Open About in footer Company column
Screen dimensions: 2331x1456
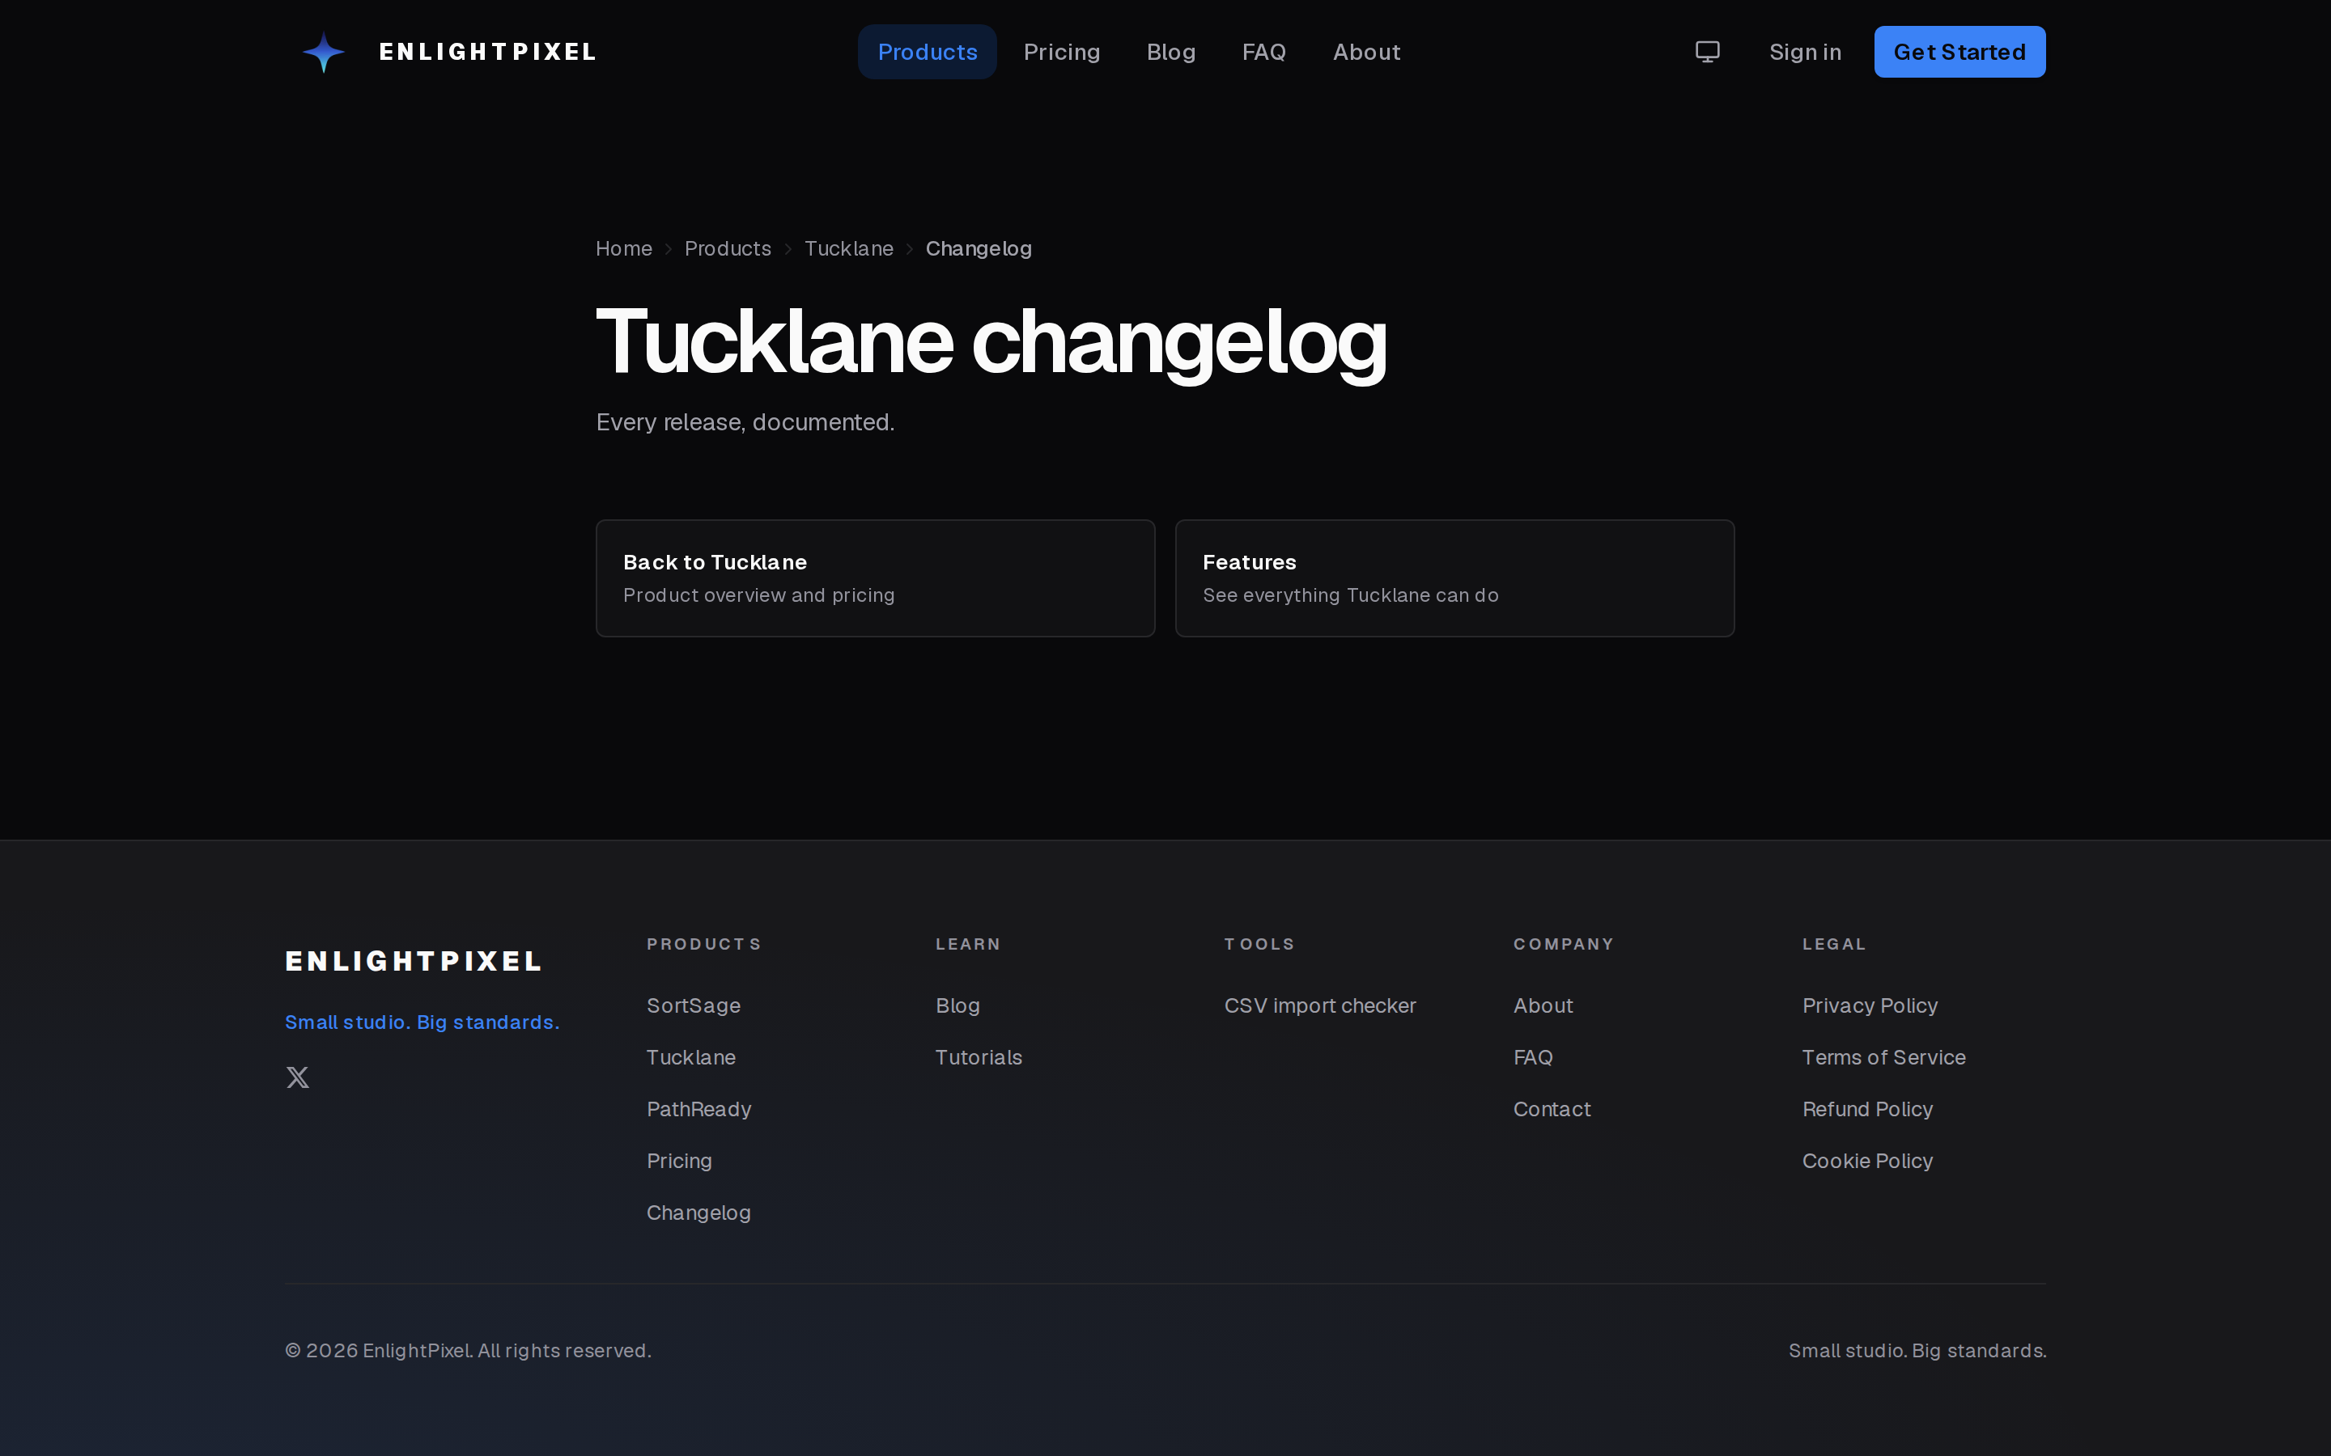1543,1005
